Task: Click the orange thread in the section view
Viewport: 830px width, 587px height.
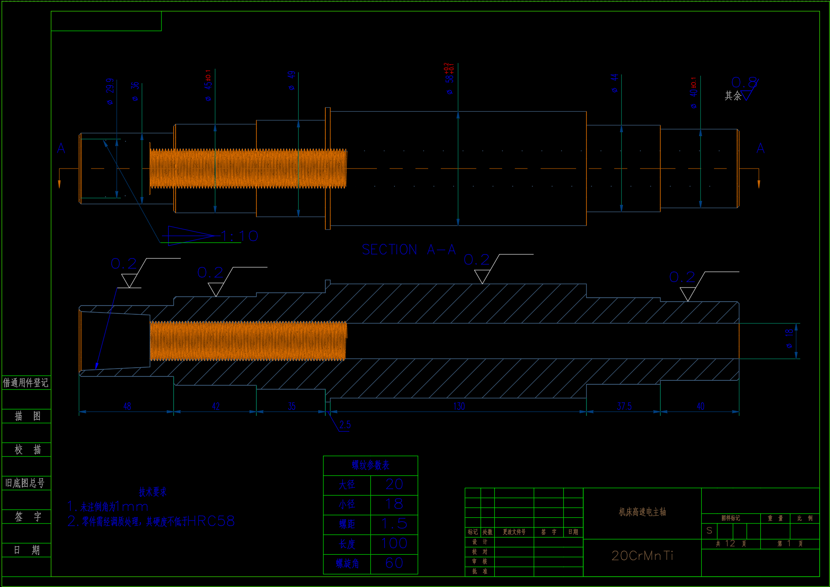Action: coord(248,341)
